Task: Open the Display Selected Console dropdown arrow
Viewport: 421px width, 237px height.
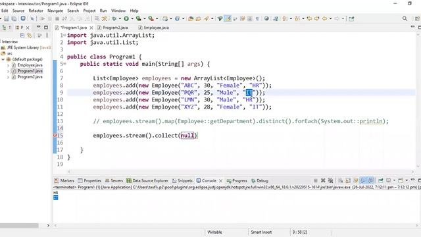Action: [395, 180]
